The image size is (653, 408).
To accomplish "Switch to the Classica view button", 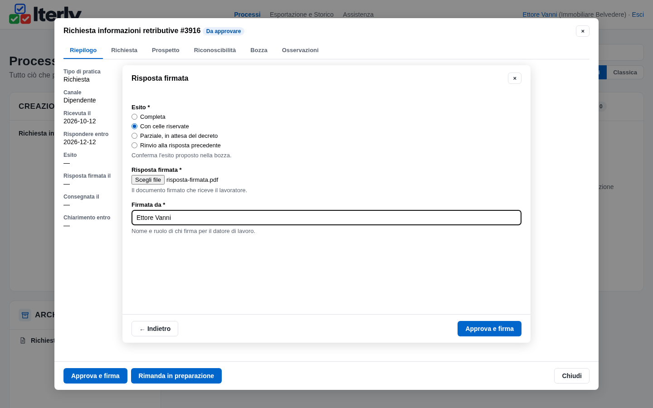I will pos(625,73).
